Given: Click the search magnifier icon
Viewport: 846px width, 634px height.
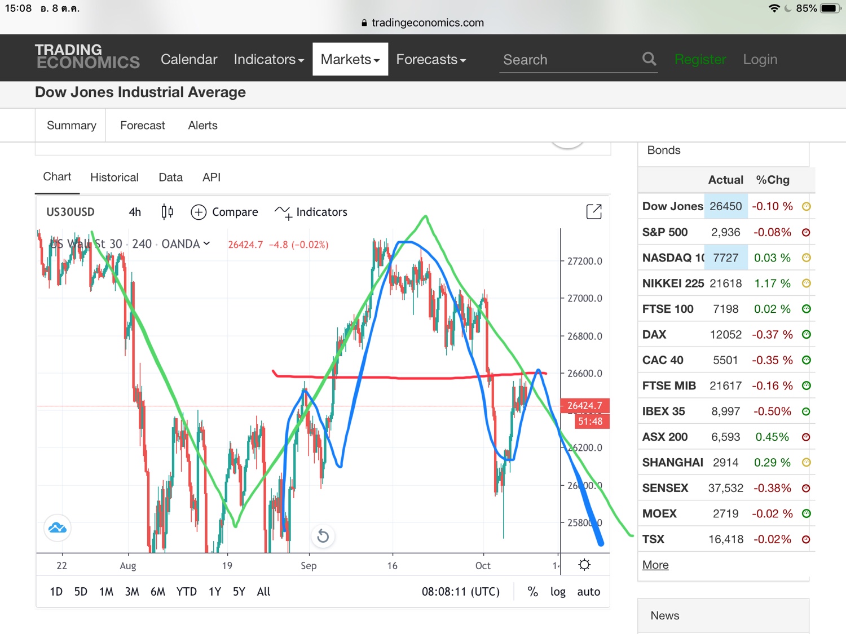Looking at the screenshot, I should [649, 59].
